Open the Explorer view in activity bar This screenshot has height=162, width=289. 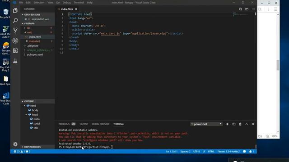[15, 11]
